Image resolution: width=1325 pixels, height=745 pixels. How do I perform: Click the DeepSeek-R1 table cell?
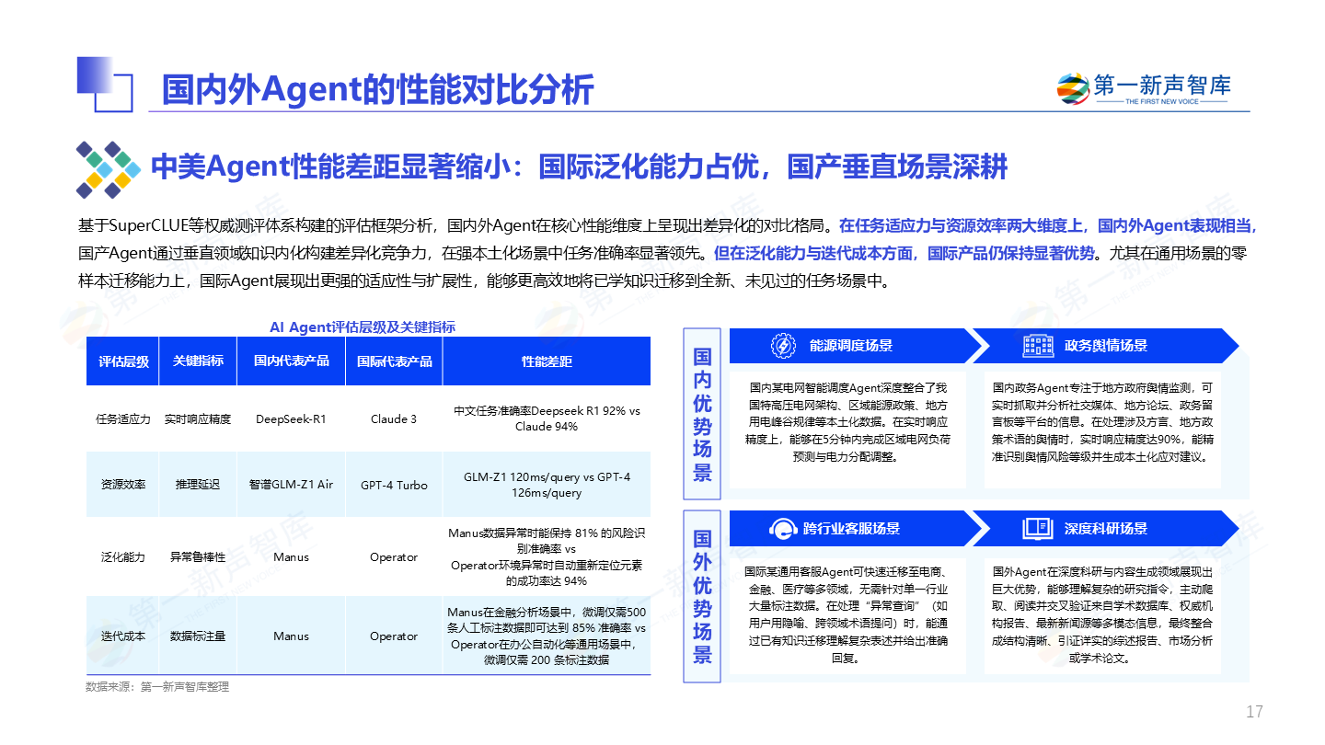291,419
